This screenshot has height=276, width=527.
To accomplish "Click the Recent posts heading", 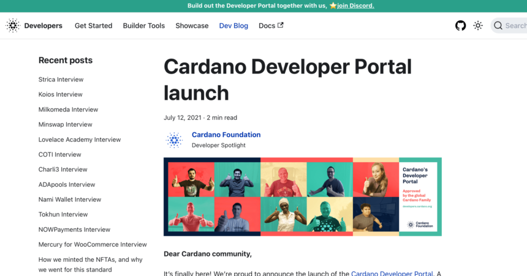I will [66, 61].
